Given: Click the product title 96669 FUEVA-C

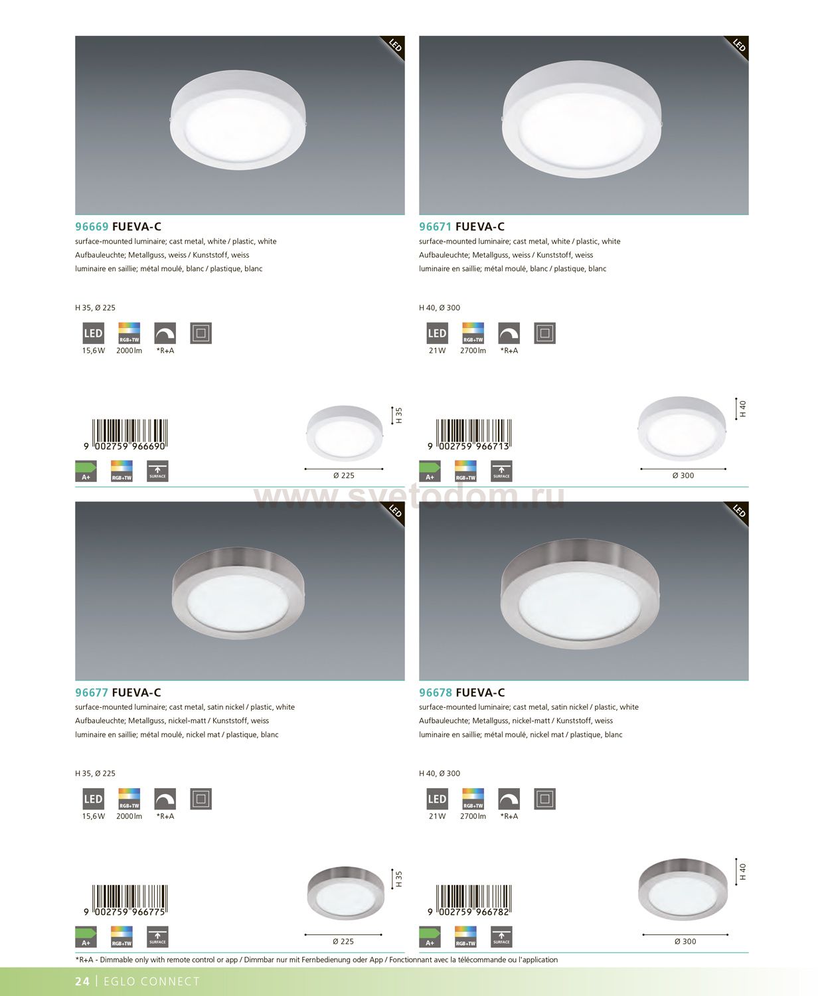Looking at the screenshot, I should point(118,226).
